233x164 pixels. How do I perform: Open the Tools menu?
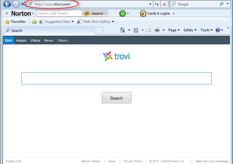coord(207,30)
